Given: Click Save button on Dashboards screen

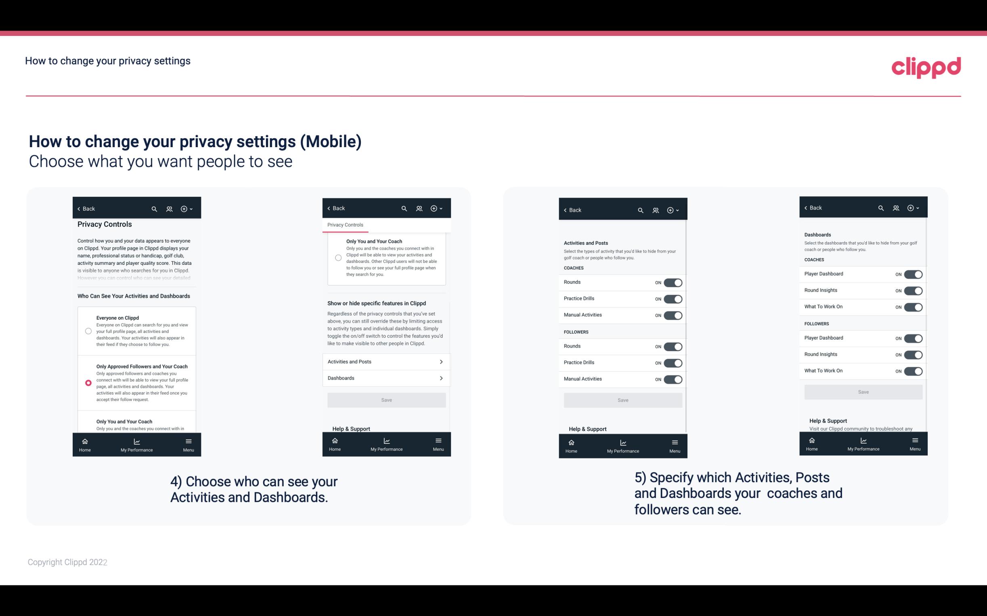Looking at the screenshot, I should coord(863,391).
